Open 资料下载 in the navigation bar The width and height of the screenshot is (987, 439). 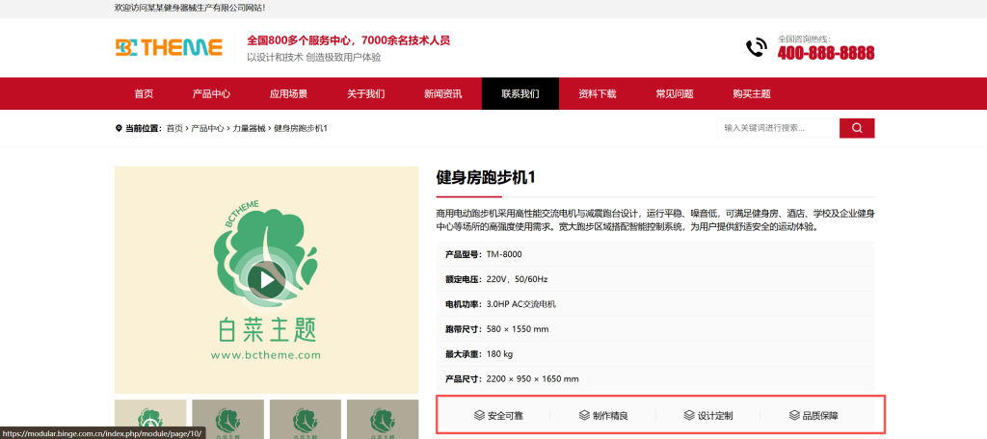pyautogui.click(x=598, y=93)
